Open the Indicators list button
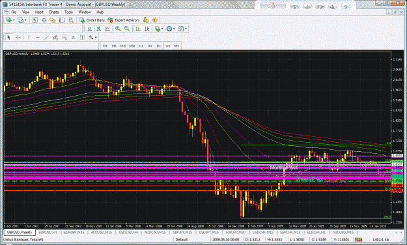The image size is (407, 245). (158, 29)
